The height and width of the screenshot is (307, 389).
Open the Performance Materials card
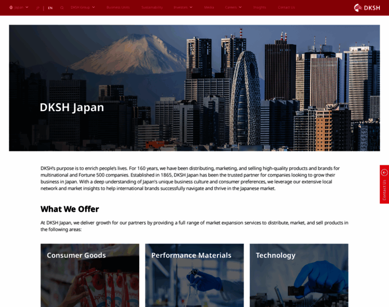click(x=194, y=275)
